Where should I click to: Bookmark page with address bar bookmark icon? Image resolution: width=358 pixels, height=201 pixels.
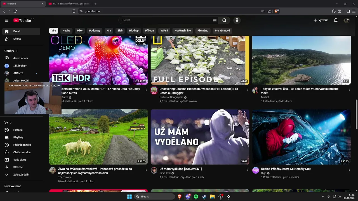[x=74, y=11]
